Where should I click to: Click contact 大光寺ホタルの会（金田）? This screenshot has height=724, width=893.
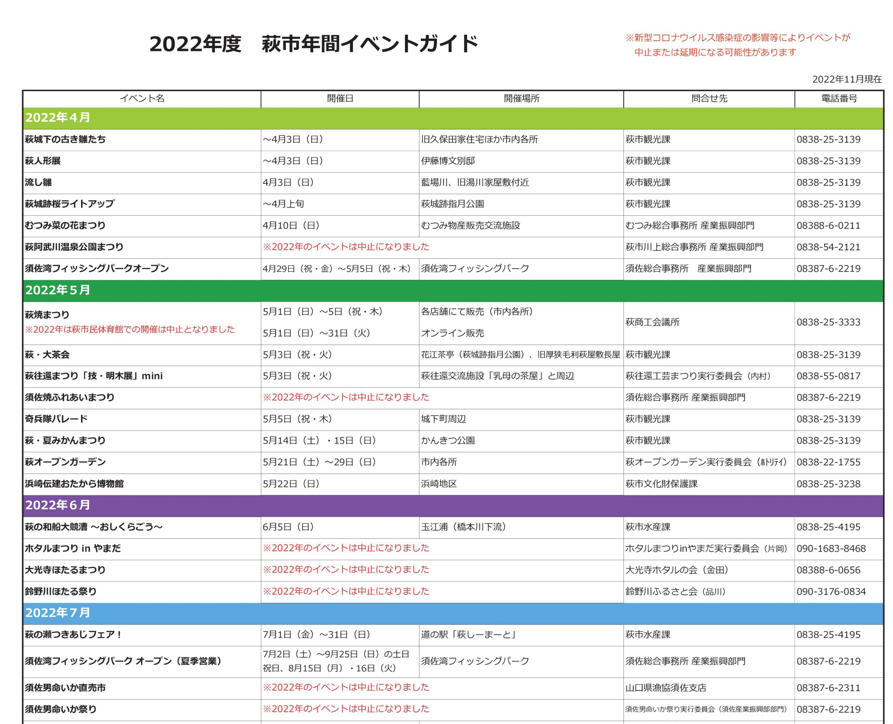click(677, 570)
